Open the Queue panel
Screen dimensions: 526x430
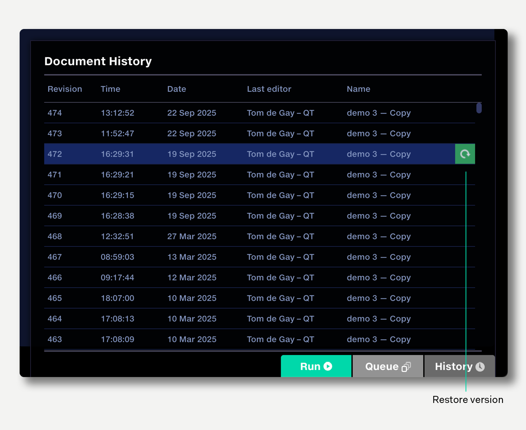pyautogui.click(x=387, y=366)
